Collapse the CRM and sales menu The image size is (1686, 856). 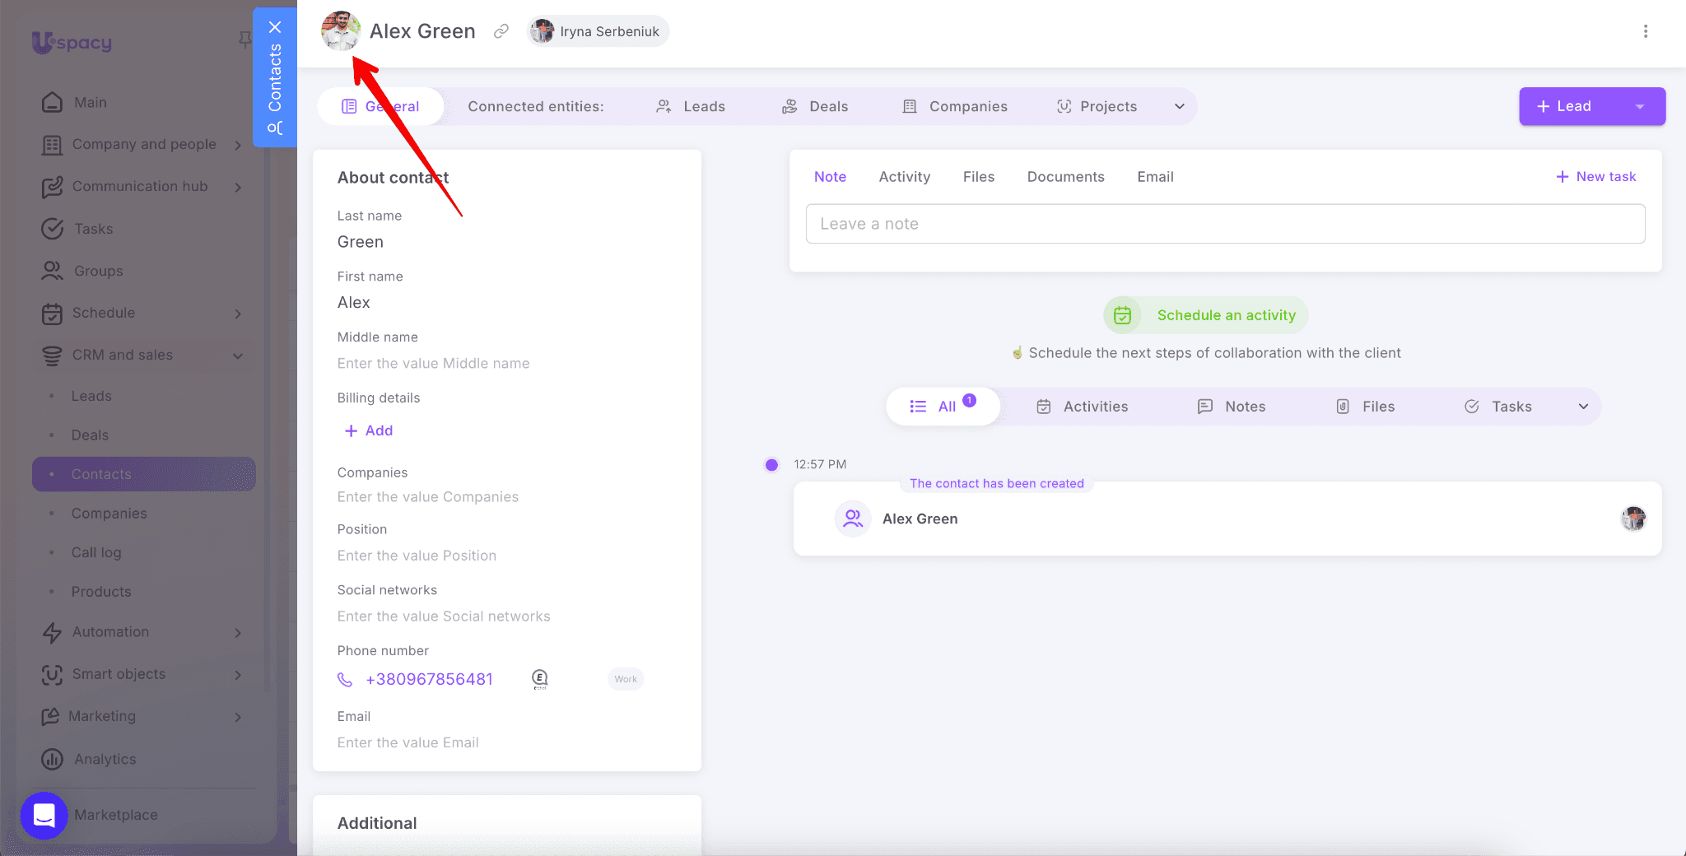(x=238, y=356)
